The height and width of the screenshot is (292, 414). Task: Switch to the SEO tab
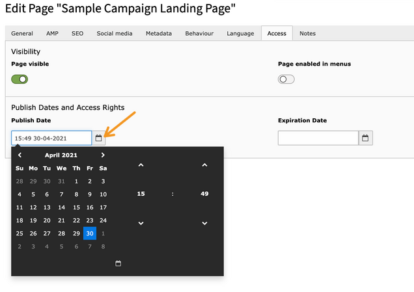tap(77, 34)
